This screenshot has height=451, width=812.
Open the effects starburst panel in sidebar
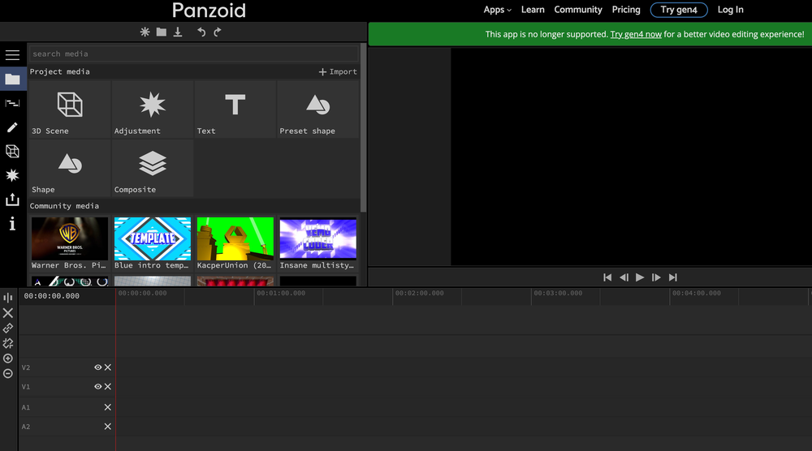pyautogui.click(x=12, y=175)
